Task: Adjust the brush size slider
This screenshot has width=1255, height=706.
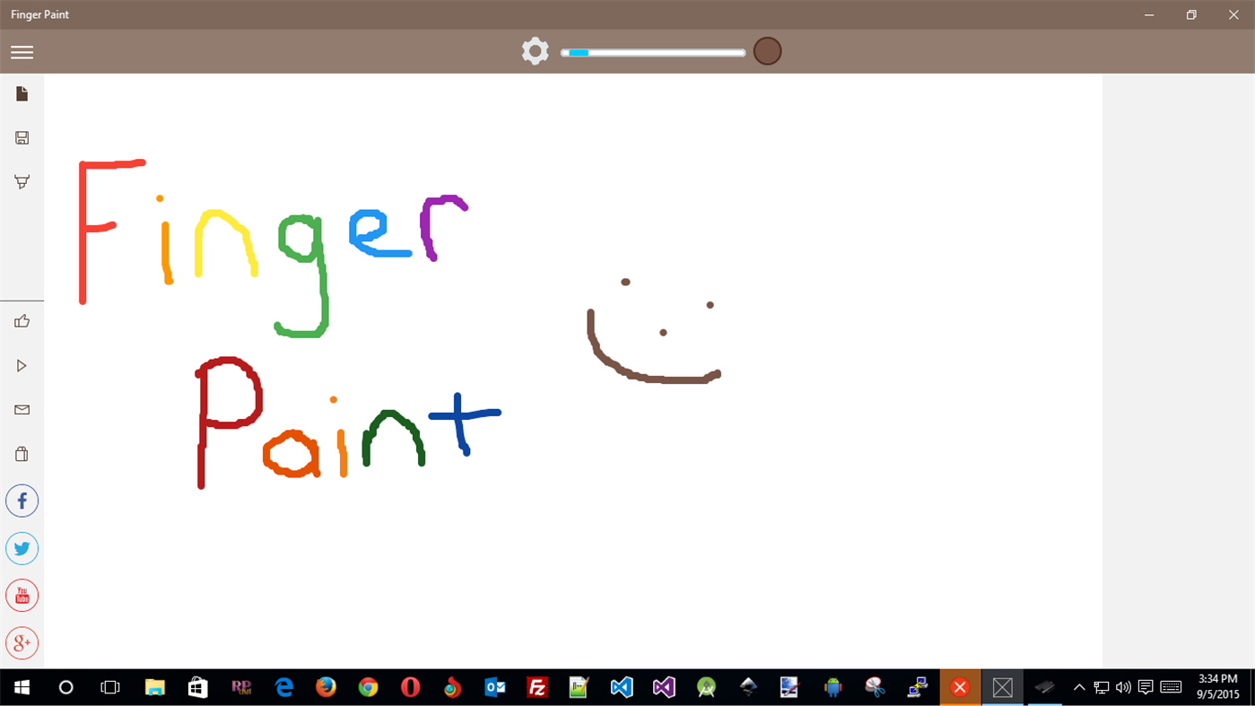Action: click(x=652, y=52)
